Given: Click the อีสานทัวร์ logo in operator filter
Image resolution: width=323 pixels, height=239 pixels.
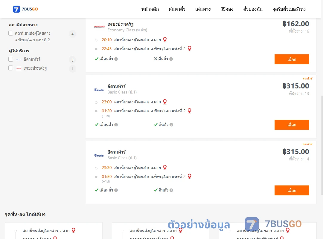Looking at the screenshot, I should pos(19,59).
